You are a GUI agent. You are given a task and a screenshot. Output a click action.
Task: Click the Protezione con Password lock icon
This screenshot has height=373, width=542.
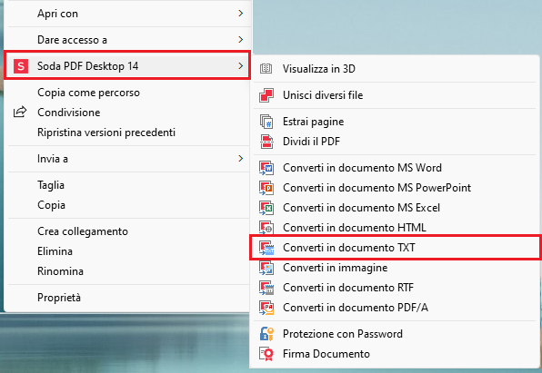click(x=266, y=334)
